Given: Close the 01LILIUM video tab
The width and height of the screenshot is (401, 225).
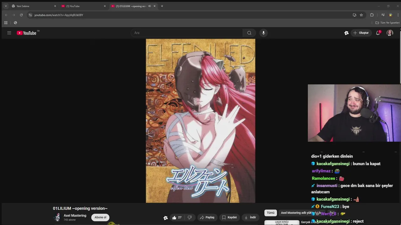Looking at the screenshot, I should coord(154,6).
